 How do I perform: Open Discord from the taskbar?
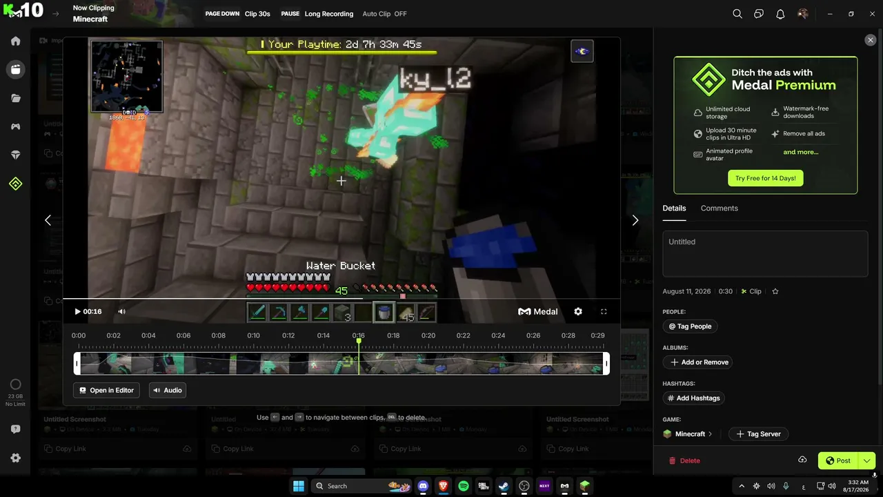point(423,486)
